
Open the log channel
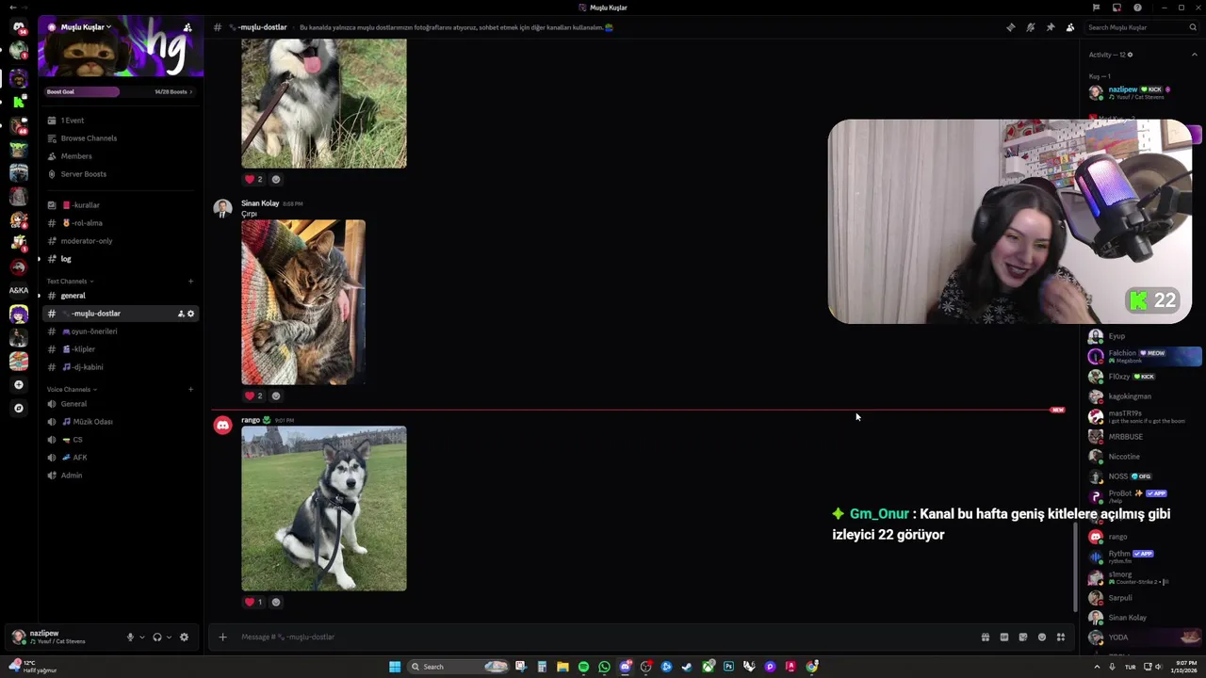click(x=121, y=259)
